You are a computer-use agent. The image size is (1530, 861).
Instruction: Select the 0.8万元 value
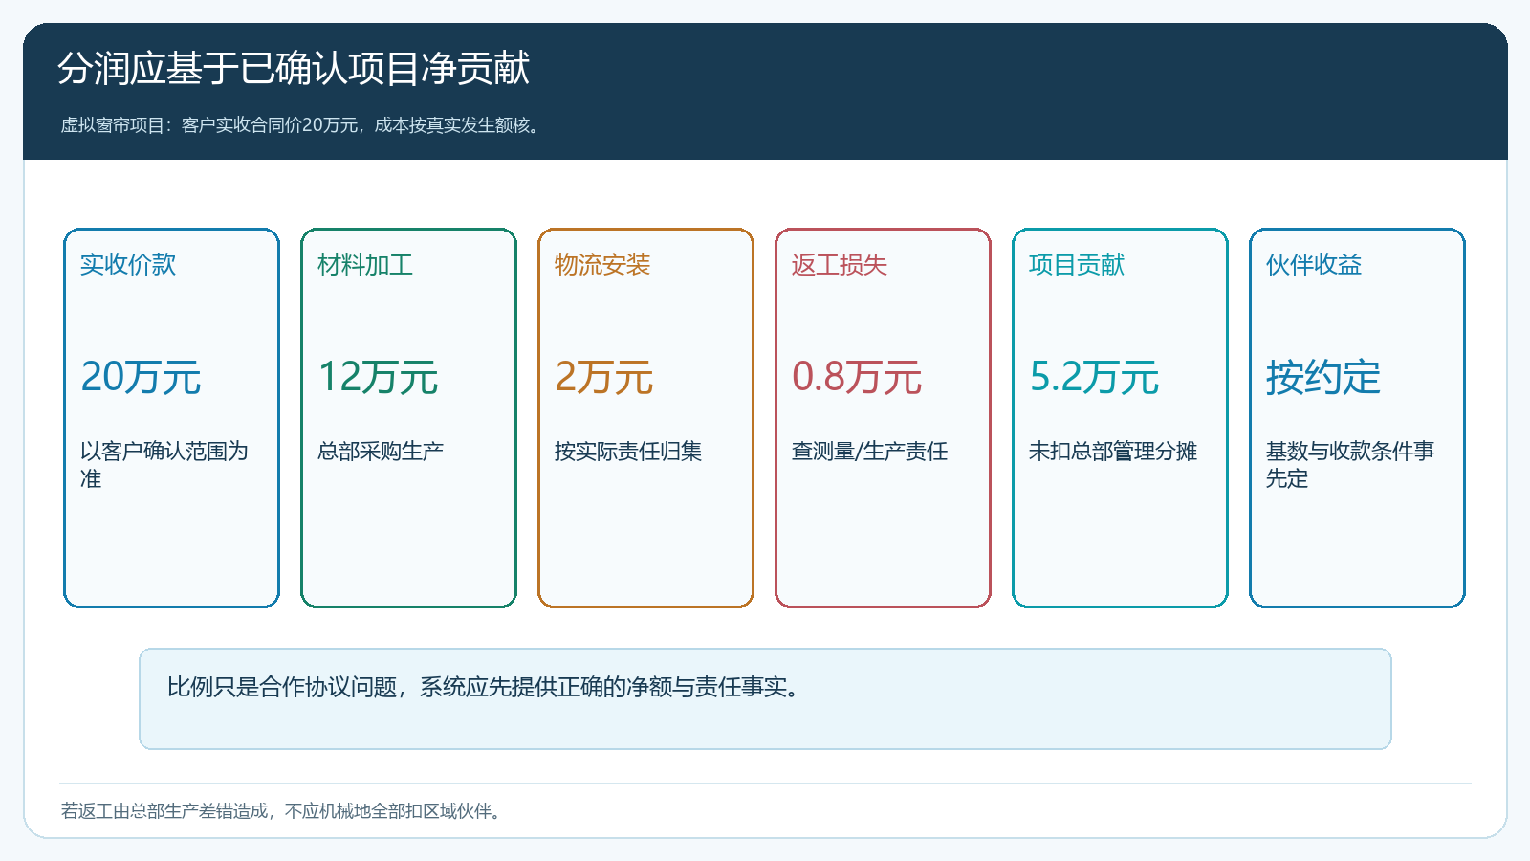pyautogui.click(x=857, y=377)
